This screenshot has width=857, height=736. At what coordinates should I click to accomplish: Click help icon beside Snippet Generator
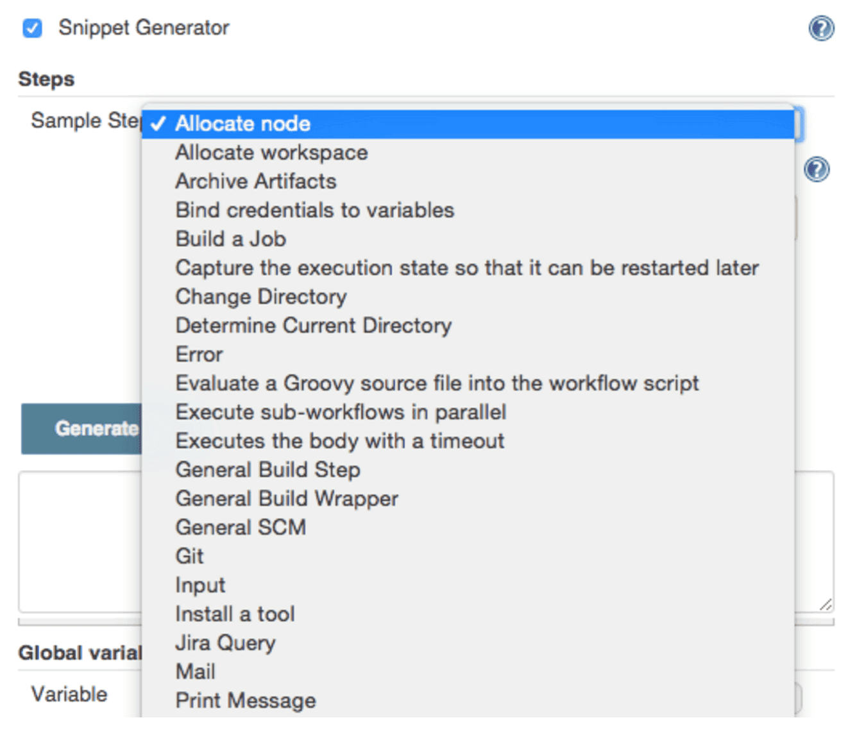[x=821, y=28]
